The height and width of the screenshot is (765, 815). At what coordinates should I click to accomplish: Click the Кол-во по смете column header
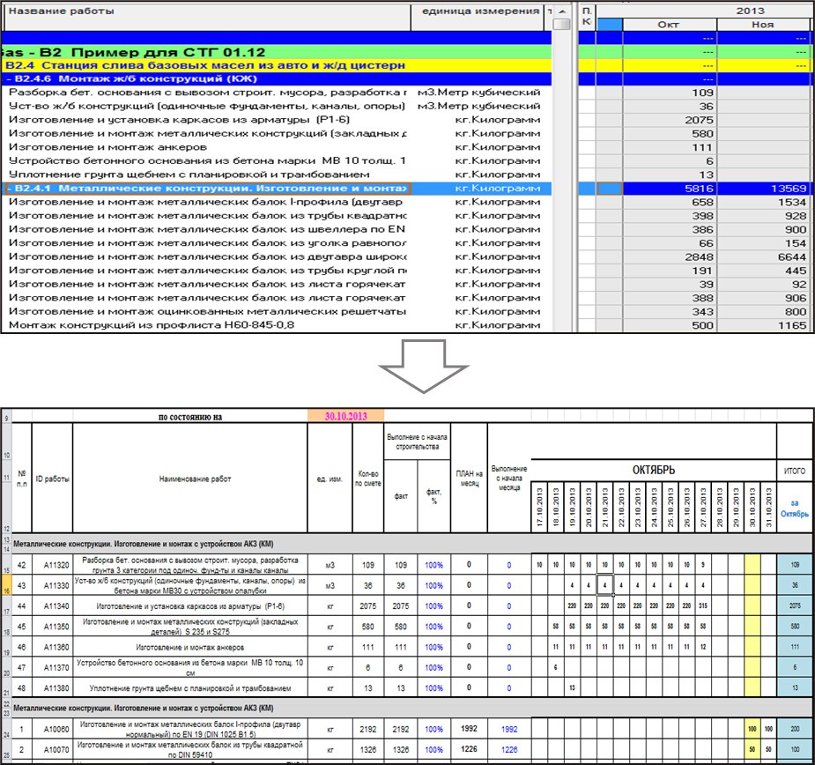(x=368, y=479)
